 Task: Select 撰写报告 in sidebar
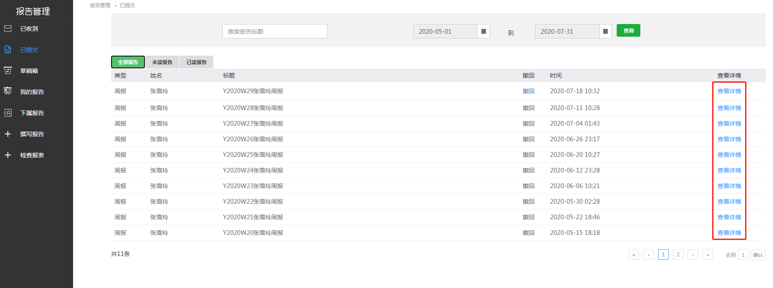tap(32, 134)
